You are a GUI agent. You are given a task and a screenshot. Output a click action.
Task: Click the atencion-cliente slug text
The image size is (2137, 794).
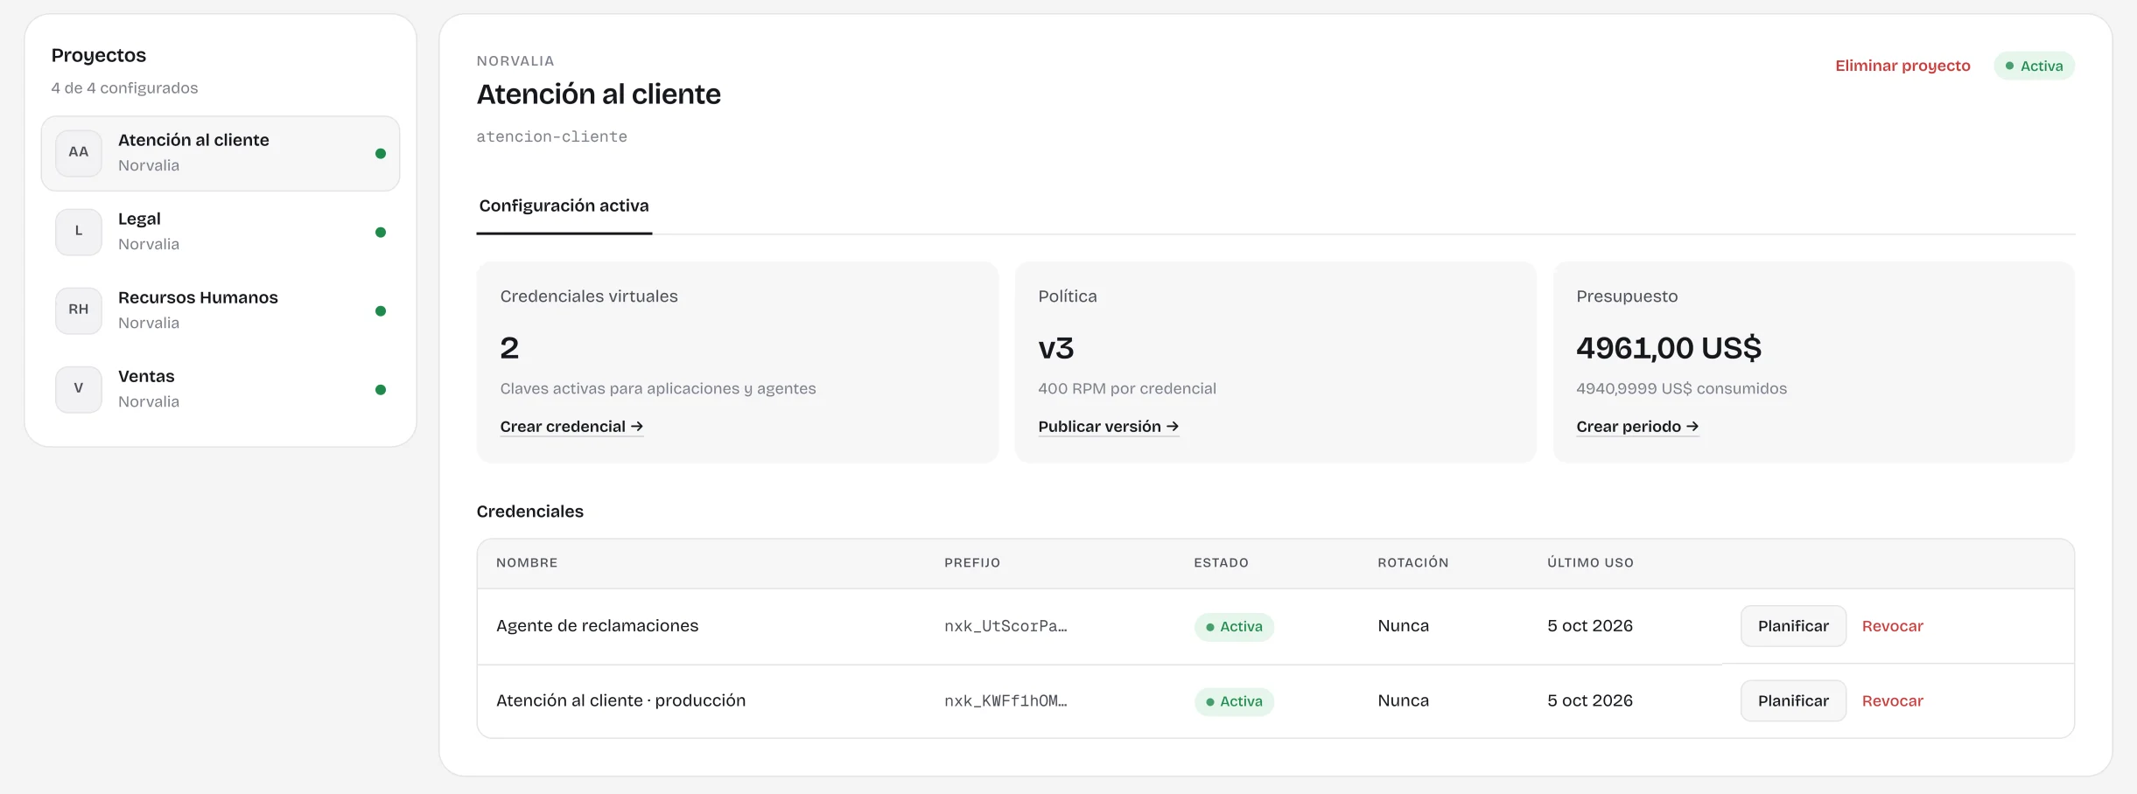552,136
